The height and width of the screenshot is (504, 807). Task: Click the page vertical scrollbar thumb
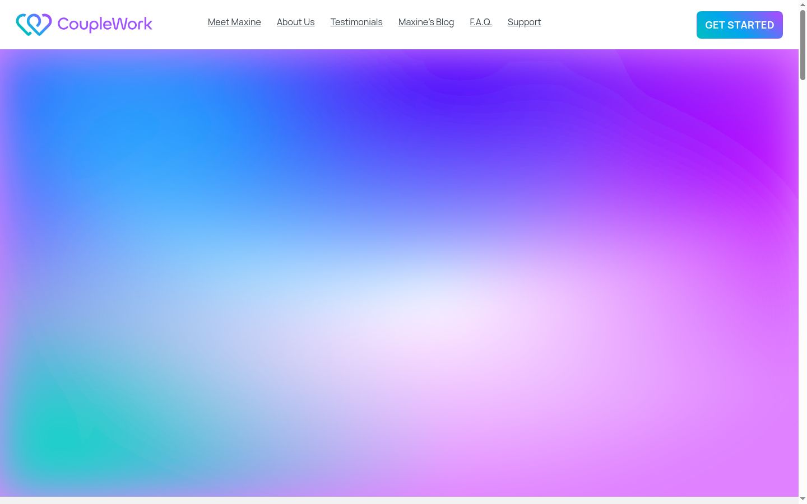coord(803,45)
